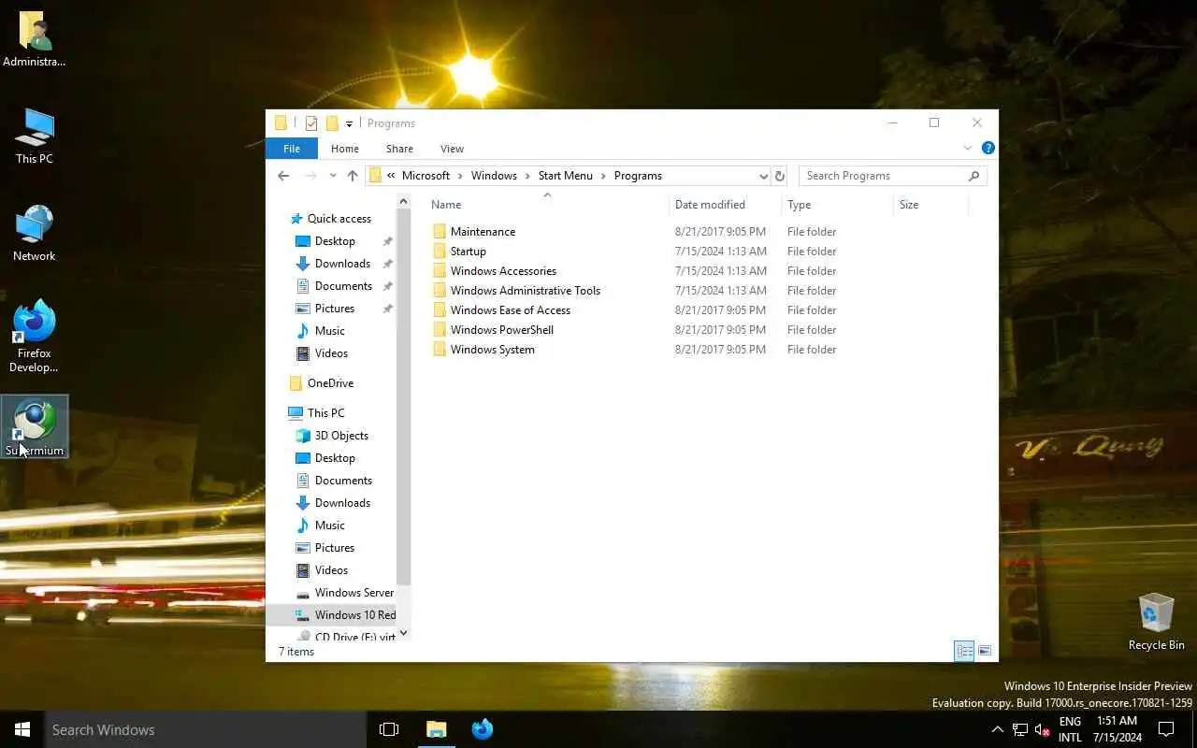Select the Supermium desktop shortcut
Viewport: 1197px width, 748px height.
tap(35, 427)
